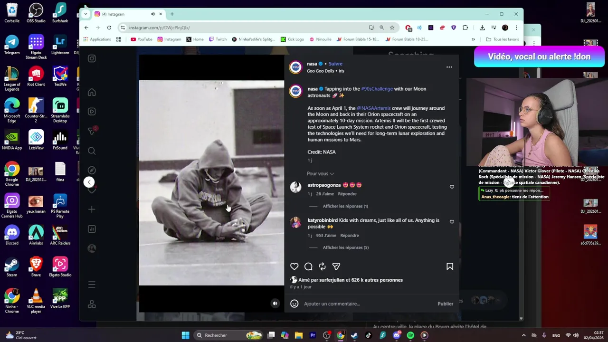This screenshot has width=608, height=342.
Task: Open the Instagram sidebar hamburger menu
Action: [x=92, y=285]
